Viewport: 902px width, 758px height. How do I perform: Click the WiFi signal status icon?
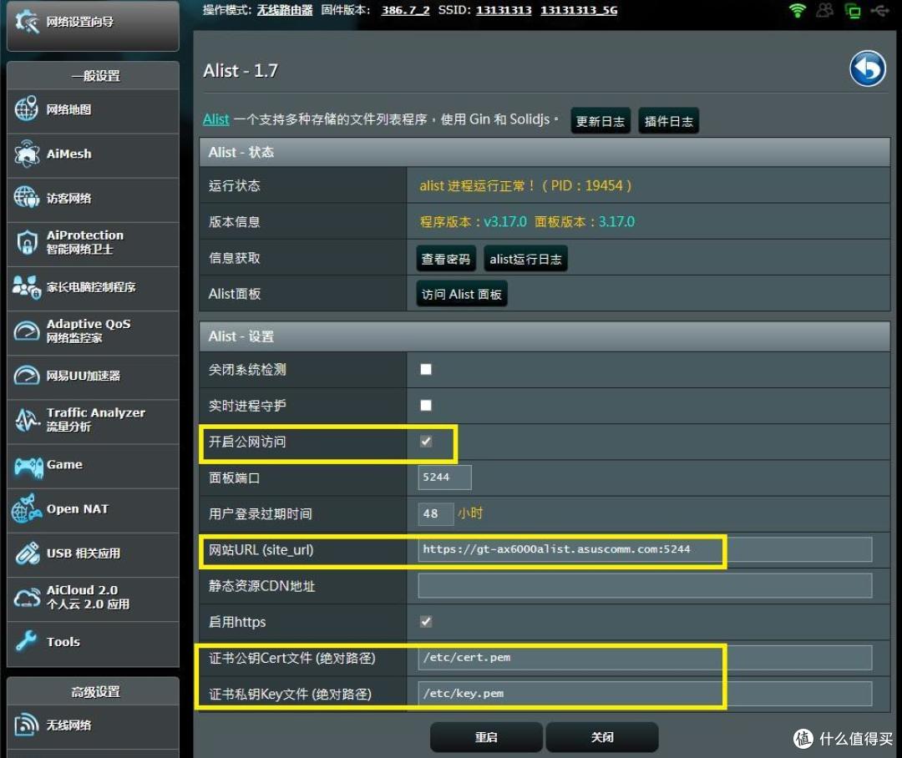click(x=798, y=10)
